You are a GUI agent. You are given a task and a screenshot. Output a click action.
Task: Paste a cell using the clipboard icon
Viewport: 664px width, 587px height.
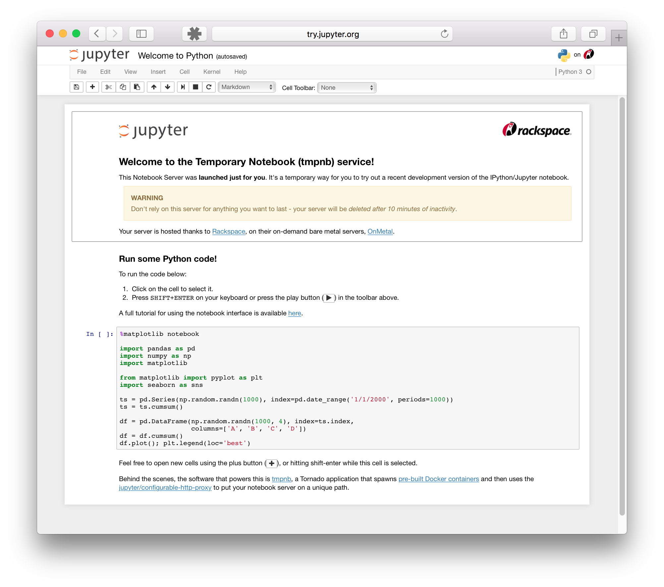(x=137, y=87)
